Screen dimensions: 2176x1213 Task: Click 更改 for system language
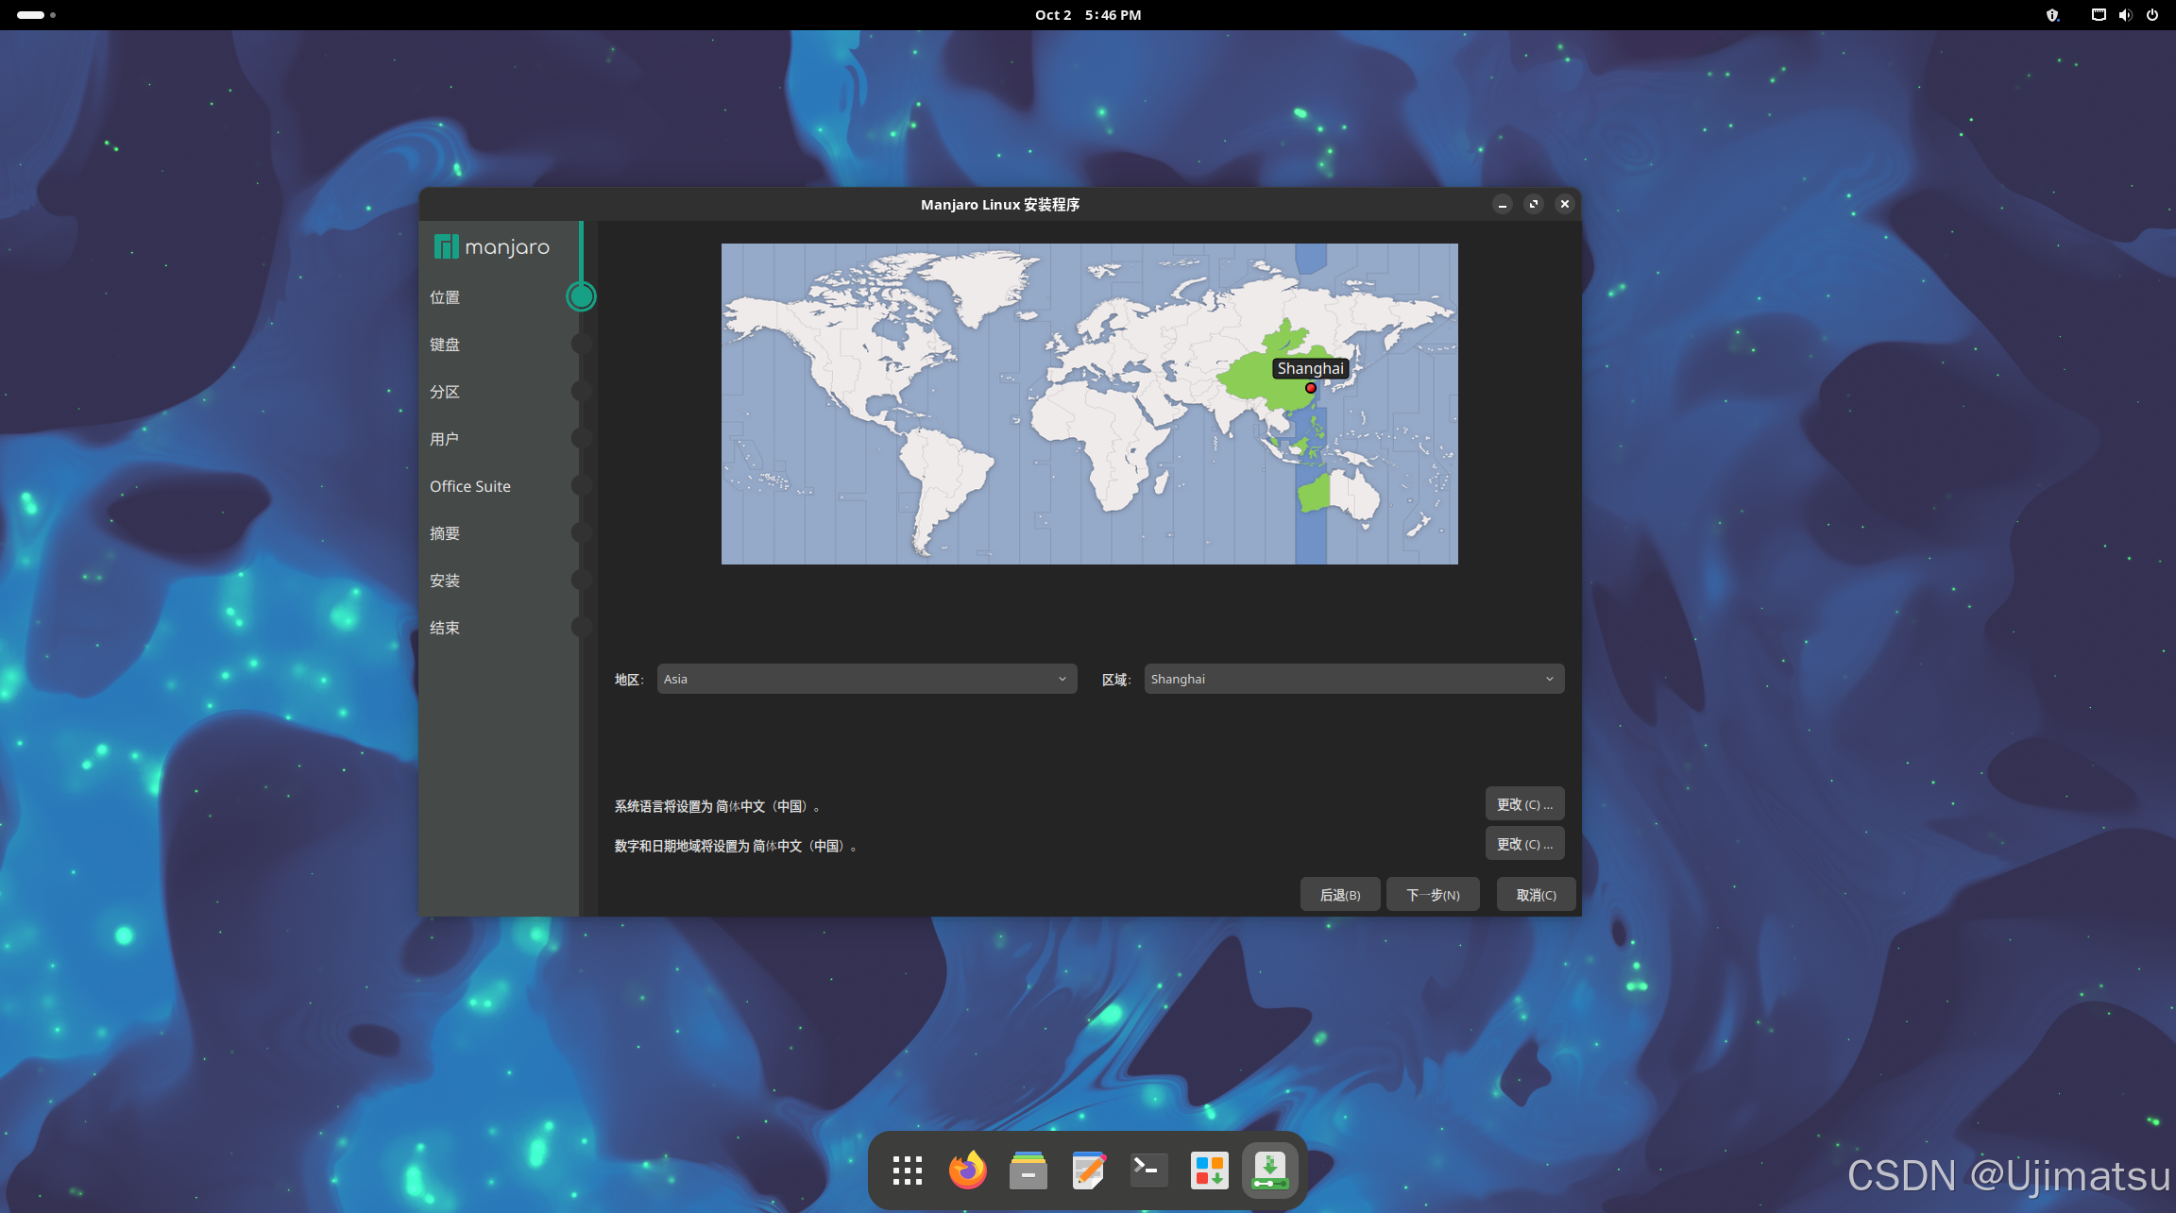[x=1523, y=804]
